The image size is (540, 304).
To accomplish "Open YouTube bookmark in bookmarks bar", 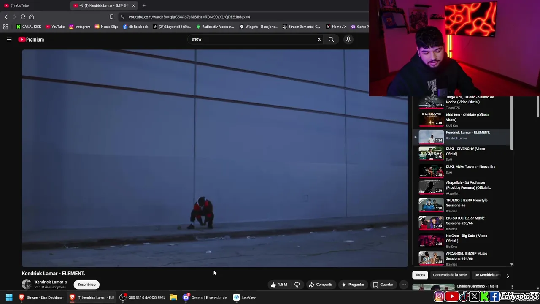I will coord(55,27).
